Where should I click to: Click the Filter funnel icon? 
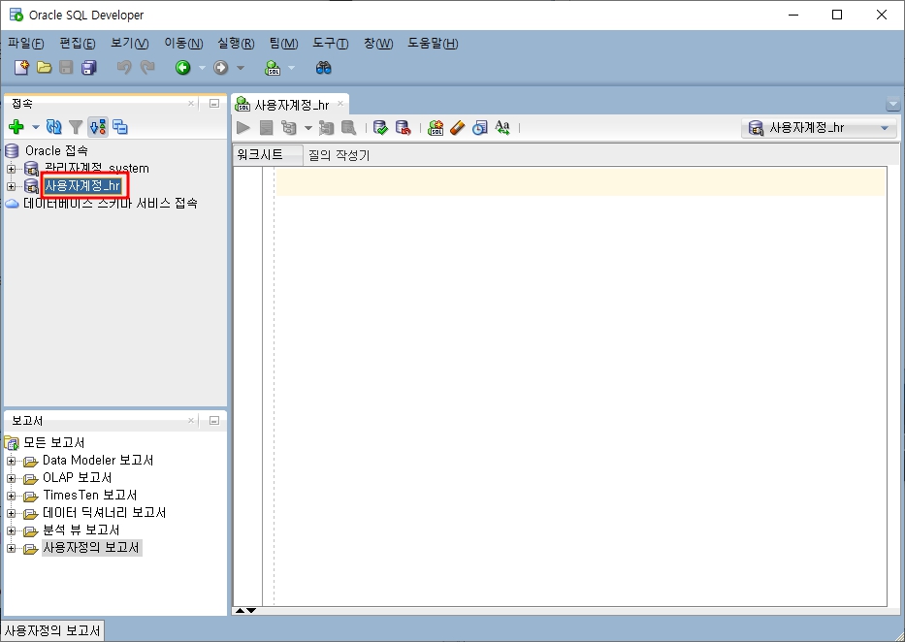point(76,126)
